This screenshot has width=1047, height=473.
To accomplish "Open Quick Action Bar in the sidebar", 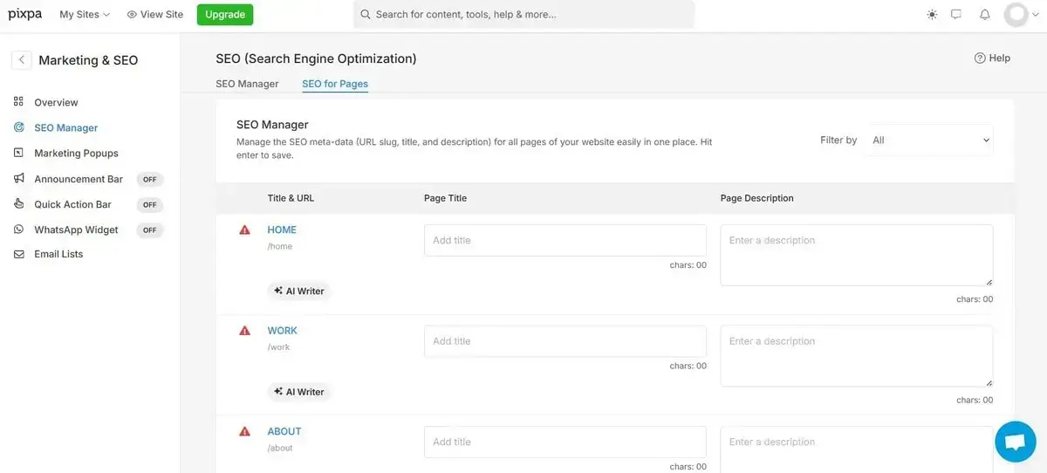I will coord(72,204).
